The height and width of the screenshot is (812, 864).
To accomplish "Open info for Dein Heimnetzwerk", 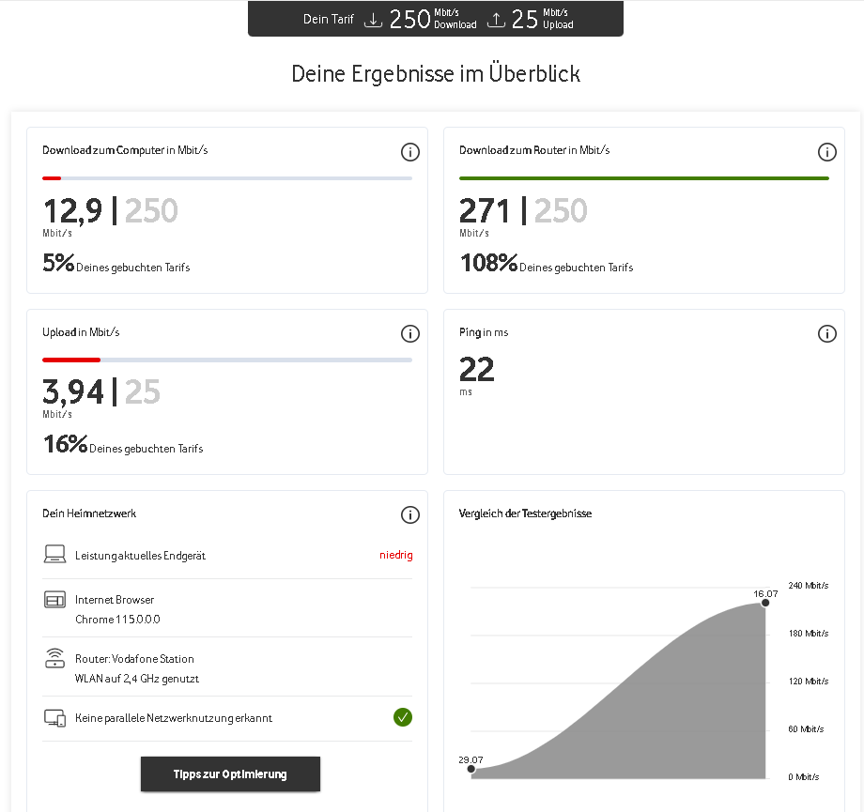I will [410, 515].
